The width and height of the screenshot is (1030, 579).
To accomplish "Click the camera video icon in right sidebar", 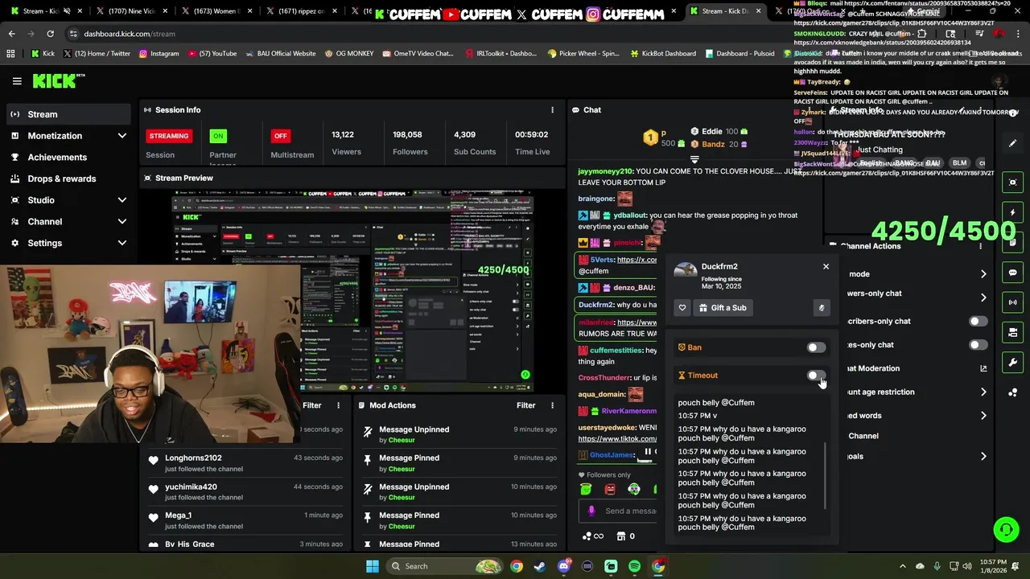I will point(1013,332).
